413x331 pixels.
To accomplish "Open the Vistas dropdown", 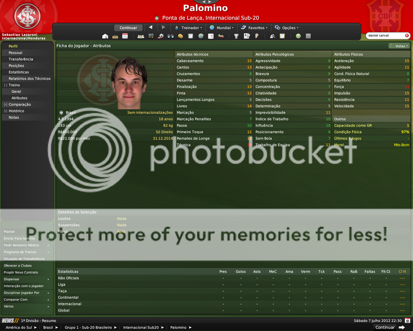I will [x=398, y=46].
